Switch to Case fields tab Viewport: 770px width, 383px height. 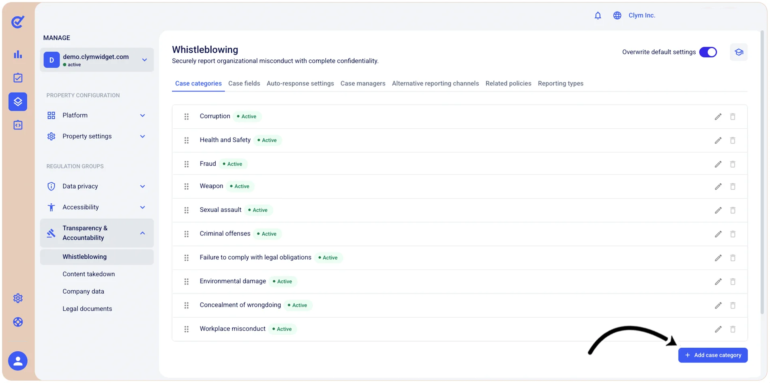(x=244, y=83)
